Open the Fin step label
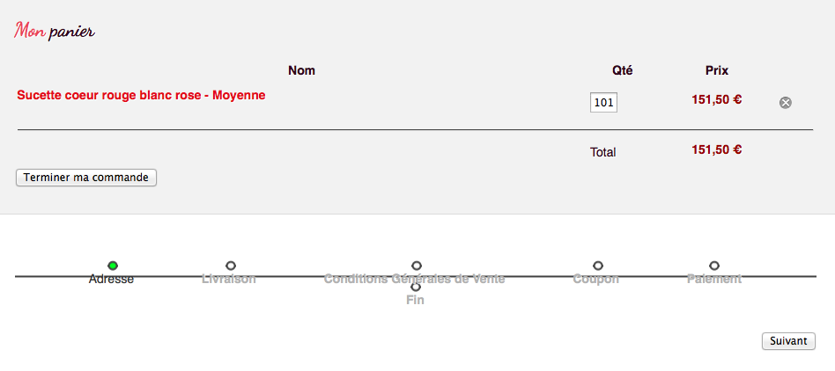 click(416, 301)
